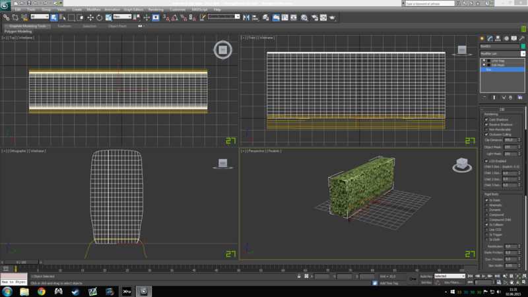Screen dimensions: 528x297
Task: Open the Mirror tool
Action: click(246, 16)
